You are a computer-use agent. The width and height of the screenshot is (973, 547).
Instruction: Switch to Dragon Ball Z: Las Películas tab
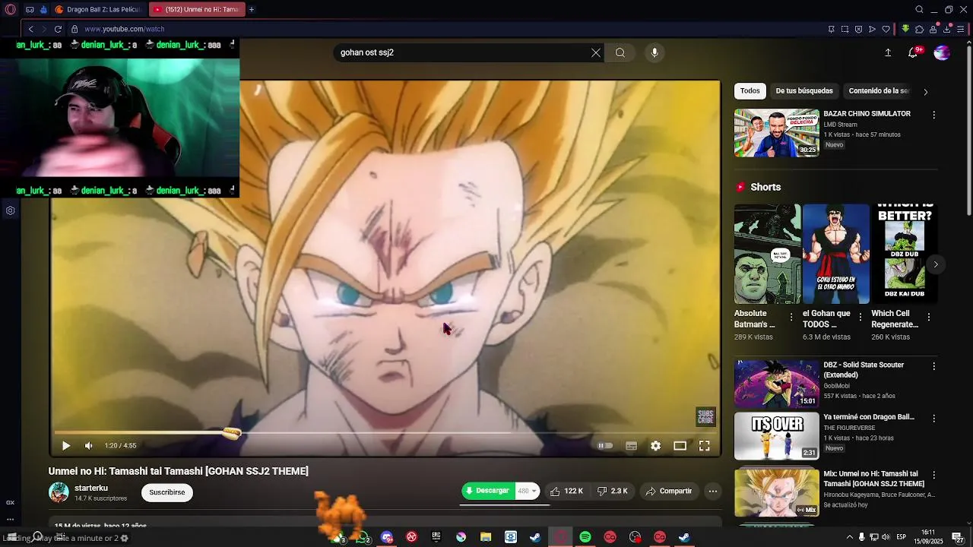click(x=98, y=10)
